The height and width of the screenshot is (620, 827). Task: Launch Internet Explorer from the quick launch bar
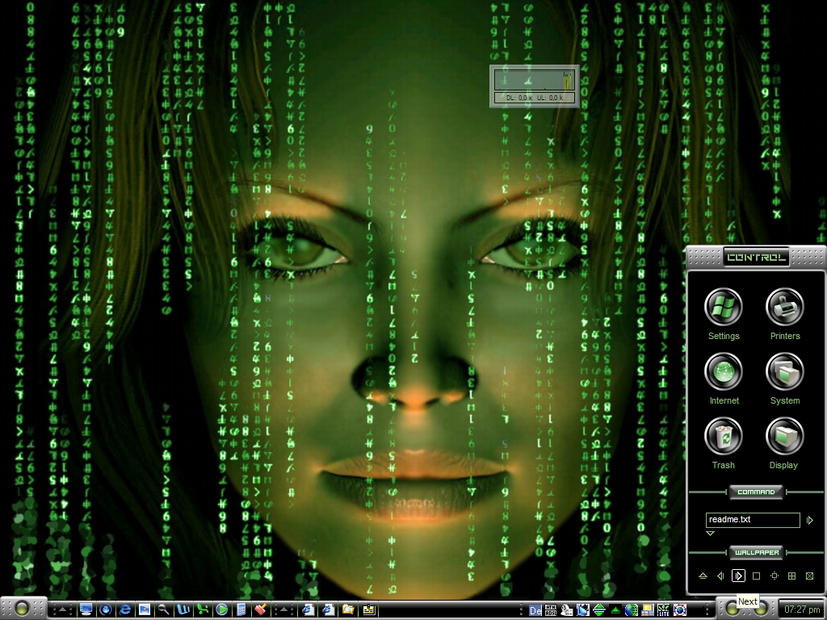[x=125, y=610]
